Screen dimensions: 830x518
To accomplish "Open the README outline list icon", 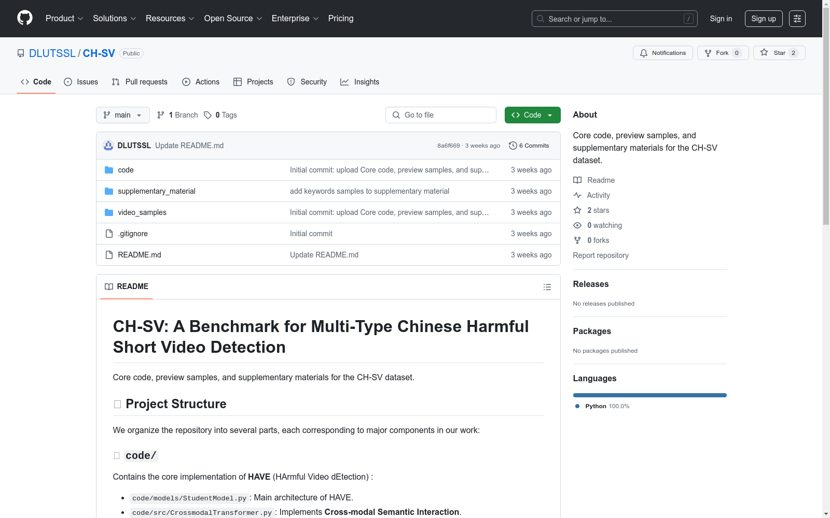I will [547, 287].
